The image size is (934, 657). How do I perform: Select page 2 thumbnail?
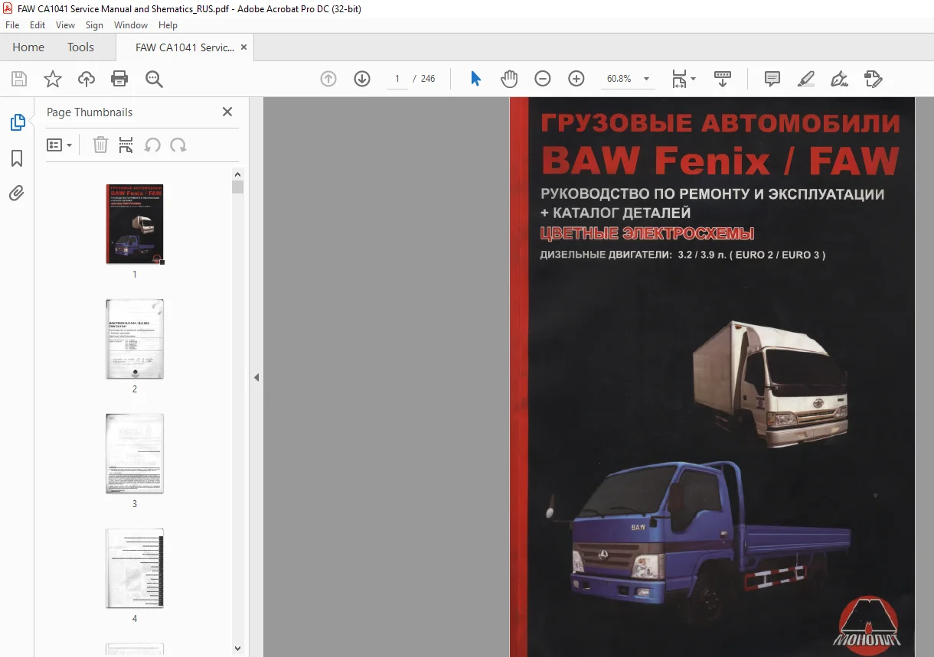coord(135,339)
